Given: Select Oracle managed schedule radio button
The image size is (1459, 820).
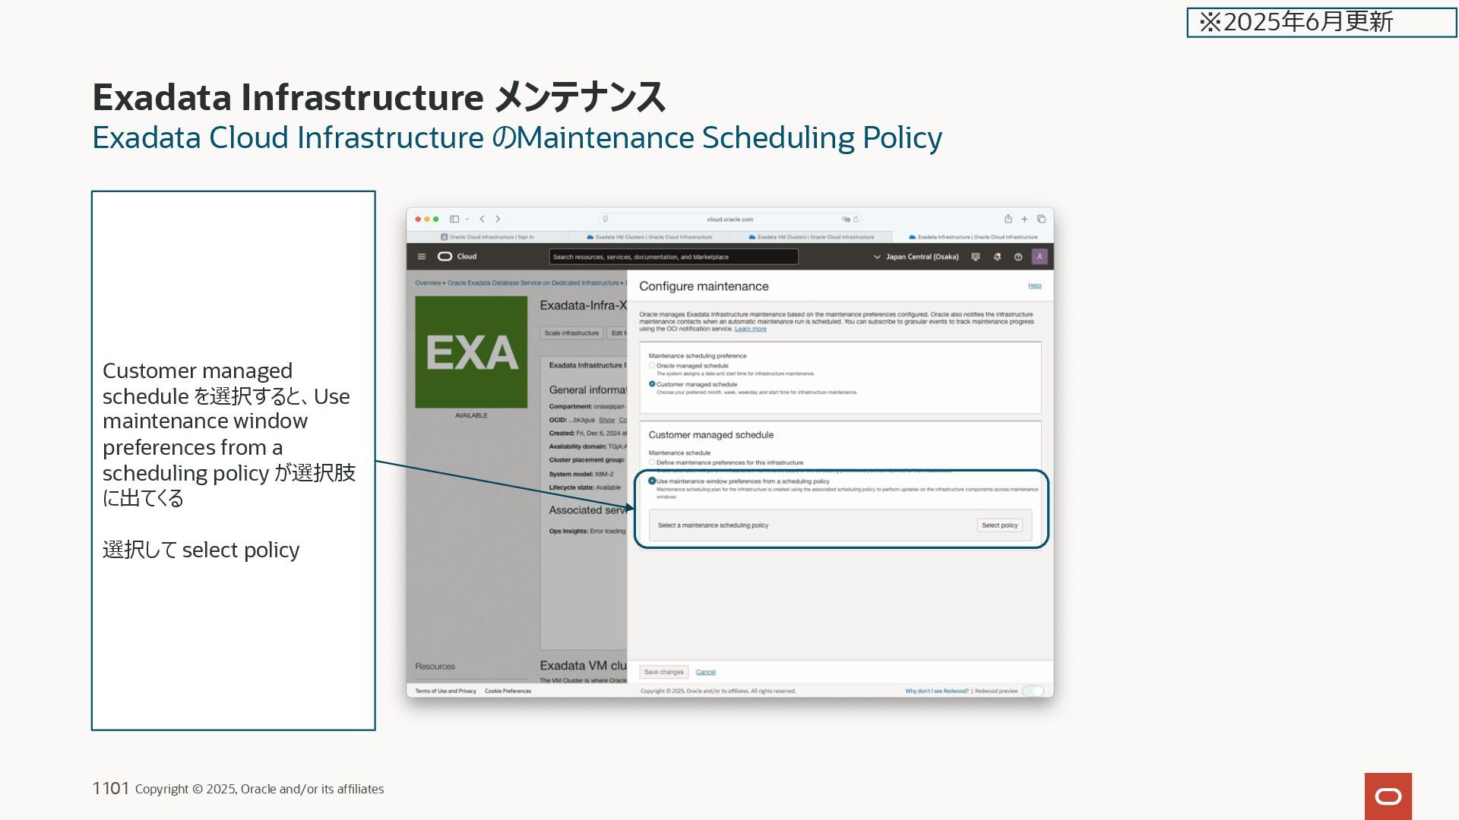Looking at the screenshot, I should (652, 365).
